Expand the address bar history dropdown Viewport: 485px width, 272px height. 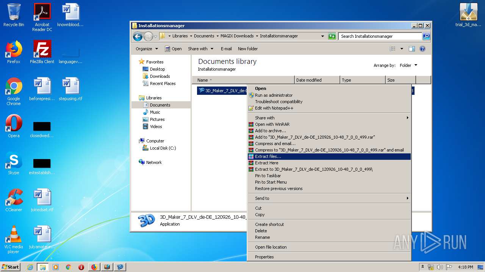(x=322, y=36)
